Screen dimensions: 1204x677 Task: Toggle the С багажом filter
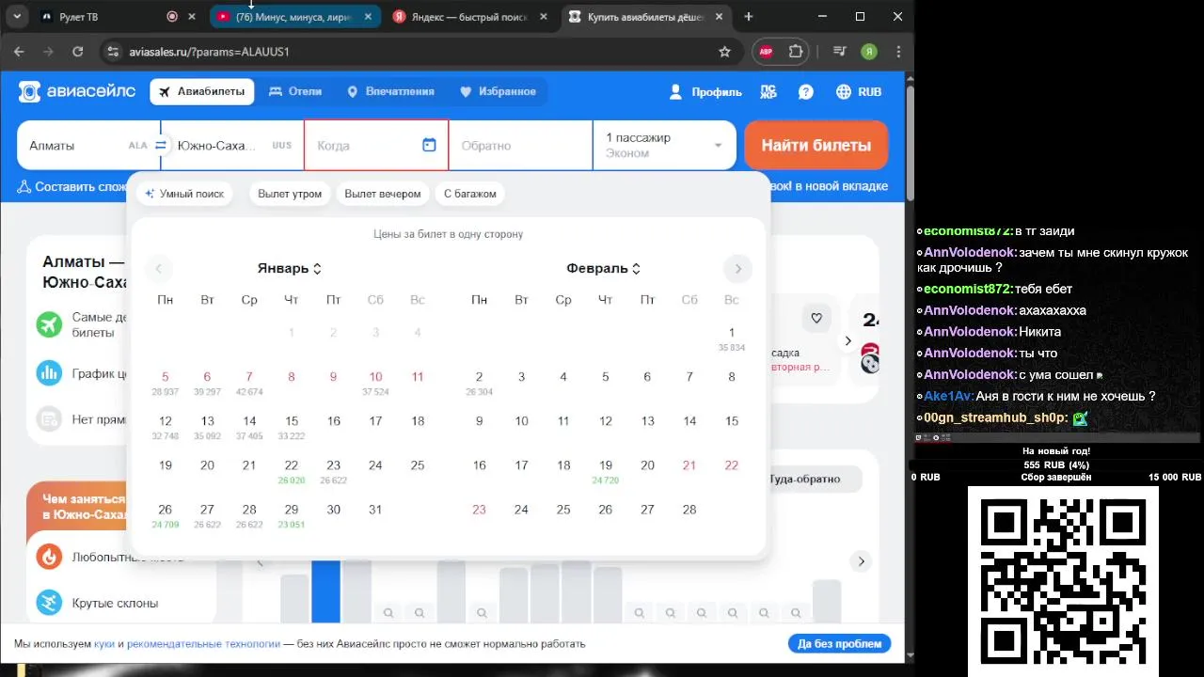click(469, 194)
